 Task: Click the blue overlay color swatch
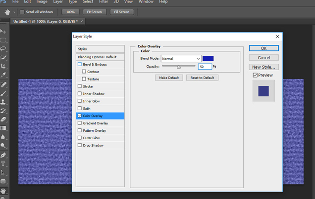(x=208, y=59)
